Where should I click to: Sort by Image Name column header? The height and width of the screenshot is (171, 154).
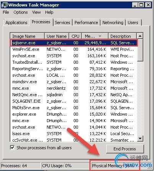coord(27,36)
